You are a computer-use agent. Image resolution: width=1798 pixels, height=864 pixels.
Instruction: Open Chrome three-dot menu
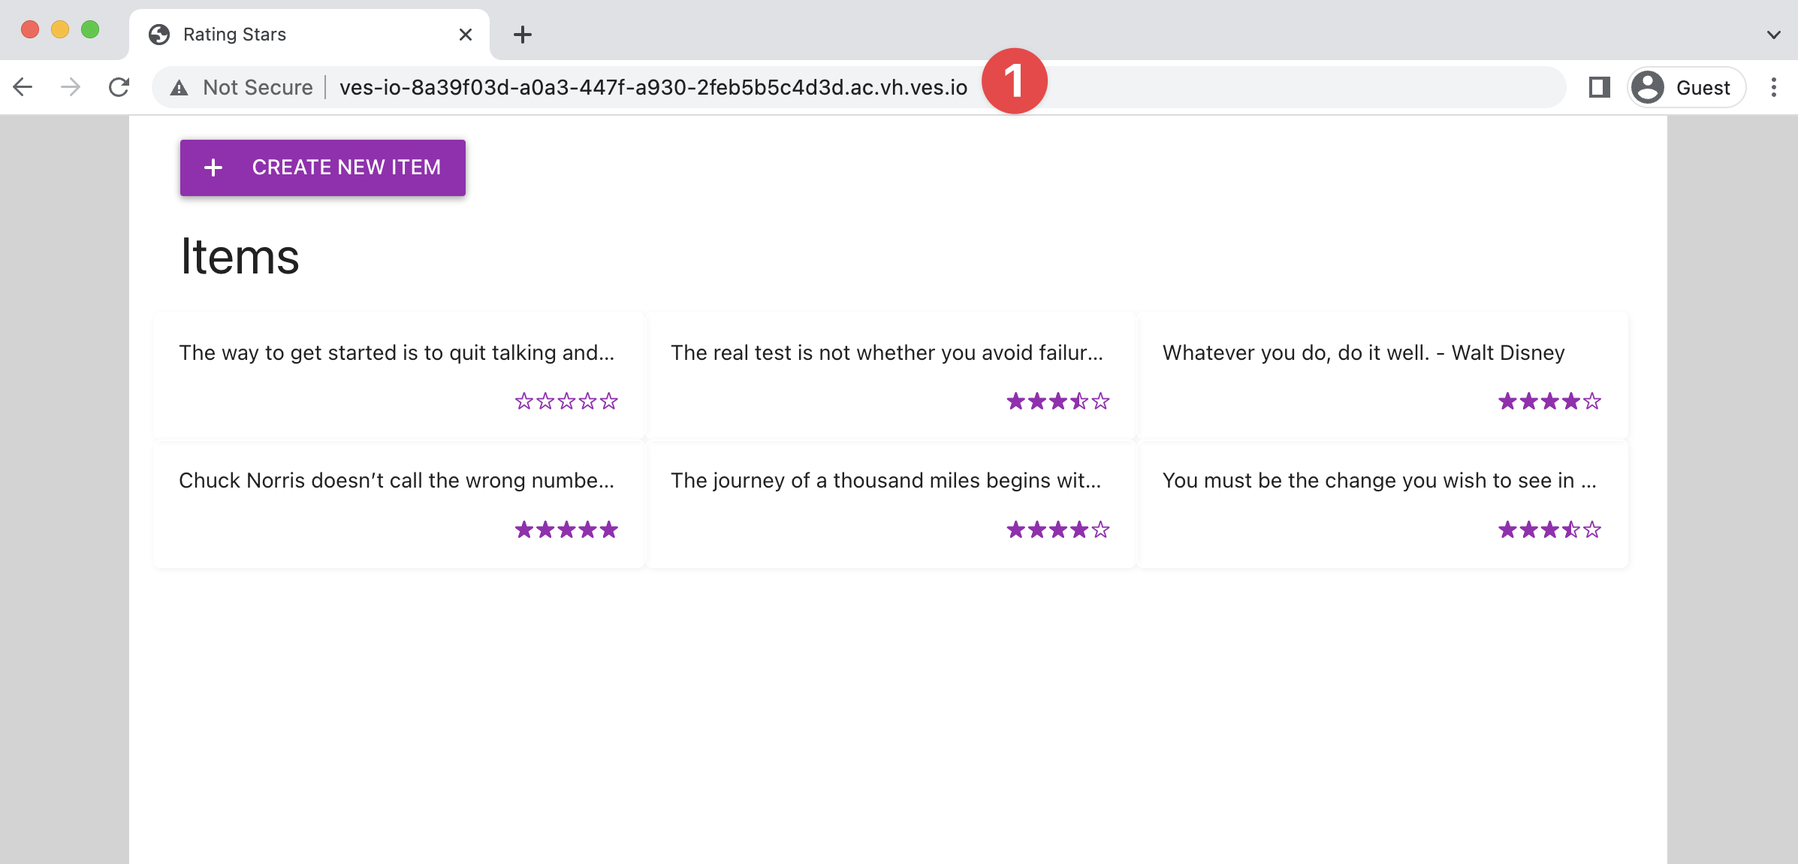(x=1773, y=87)
